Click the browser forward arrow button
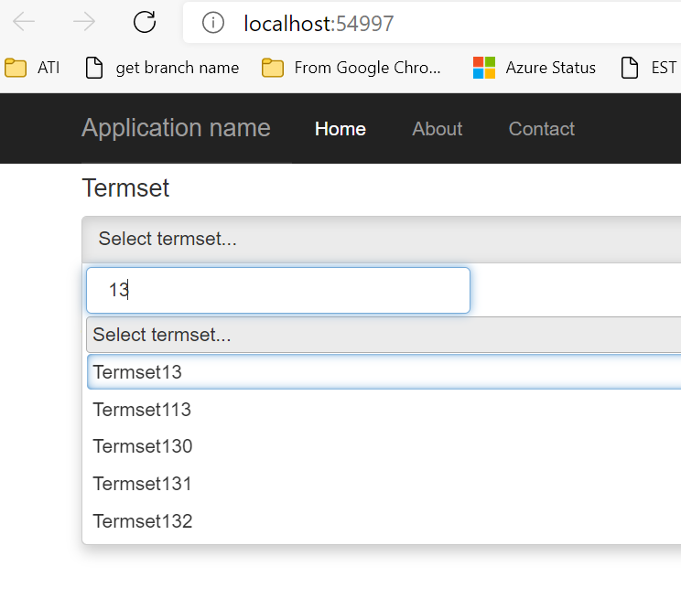This screenshot has width=681, height=599. [84, 23]
